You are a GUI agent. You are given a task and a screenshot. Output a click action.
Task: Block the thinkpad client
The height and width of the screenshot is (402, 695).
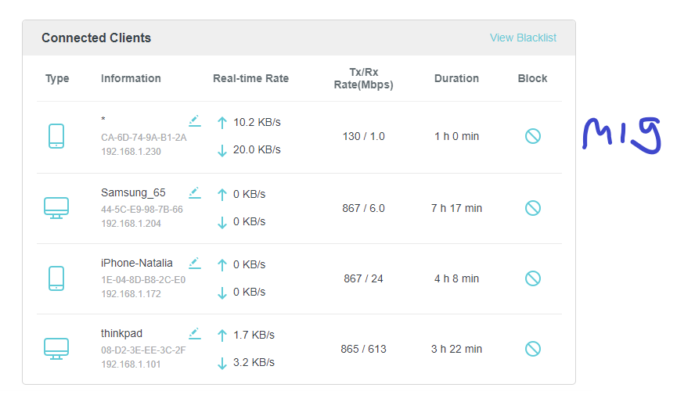(532, 349)
